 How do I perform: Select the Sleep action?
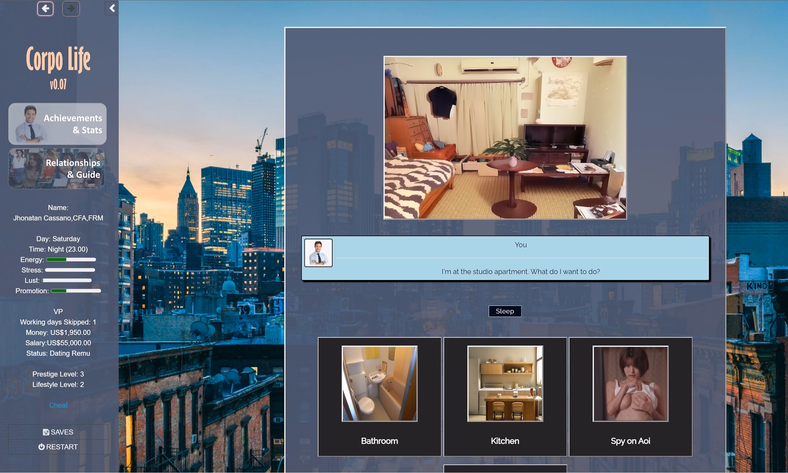pos(505,311)
